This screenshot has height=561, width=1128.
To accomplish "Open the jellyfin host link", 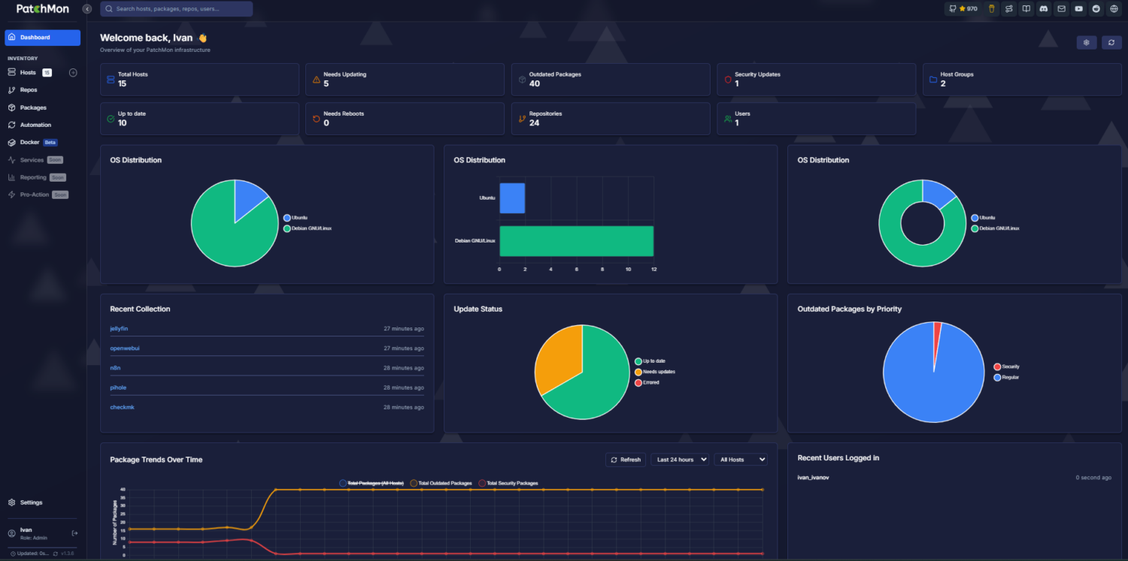I will (x=120, y=329).
